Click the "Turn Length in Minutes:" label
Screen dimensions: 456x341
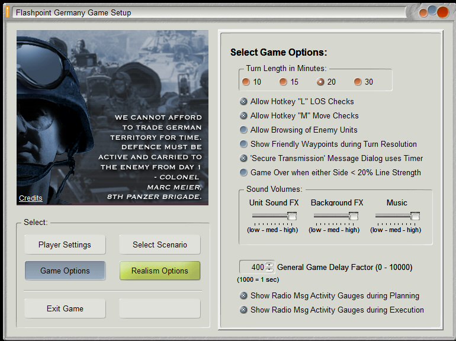pos(286,68)
